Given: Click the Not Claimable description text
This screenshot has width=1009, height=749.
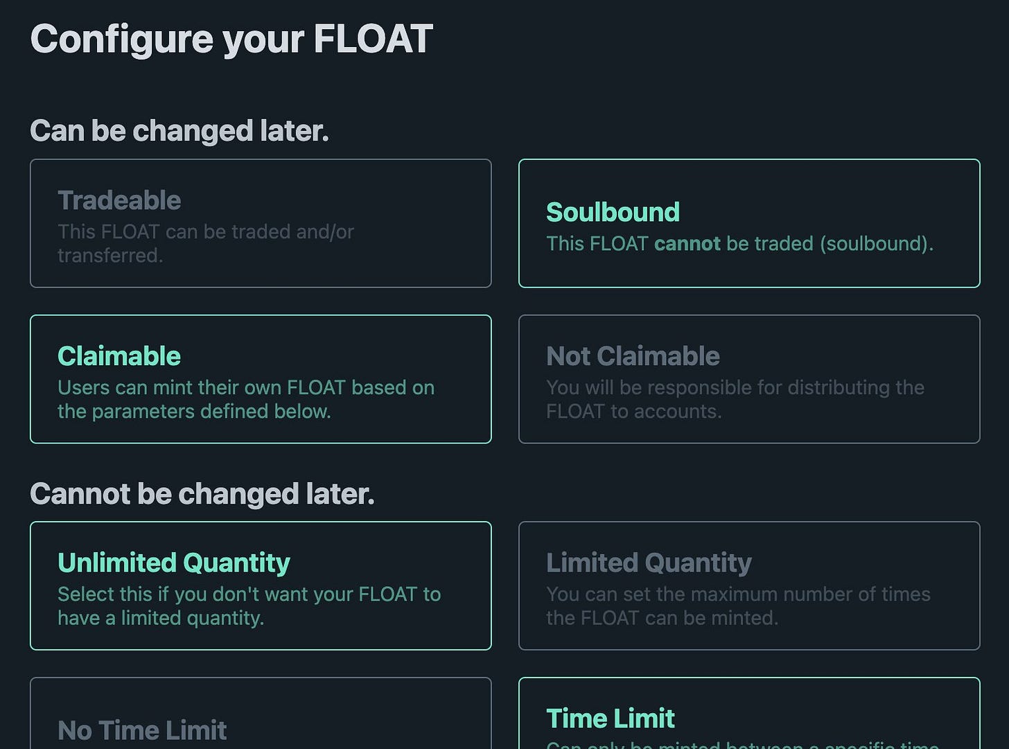Looking at the screenshot, I should tap(736, 399).
